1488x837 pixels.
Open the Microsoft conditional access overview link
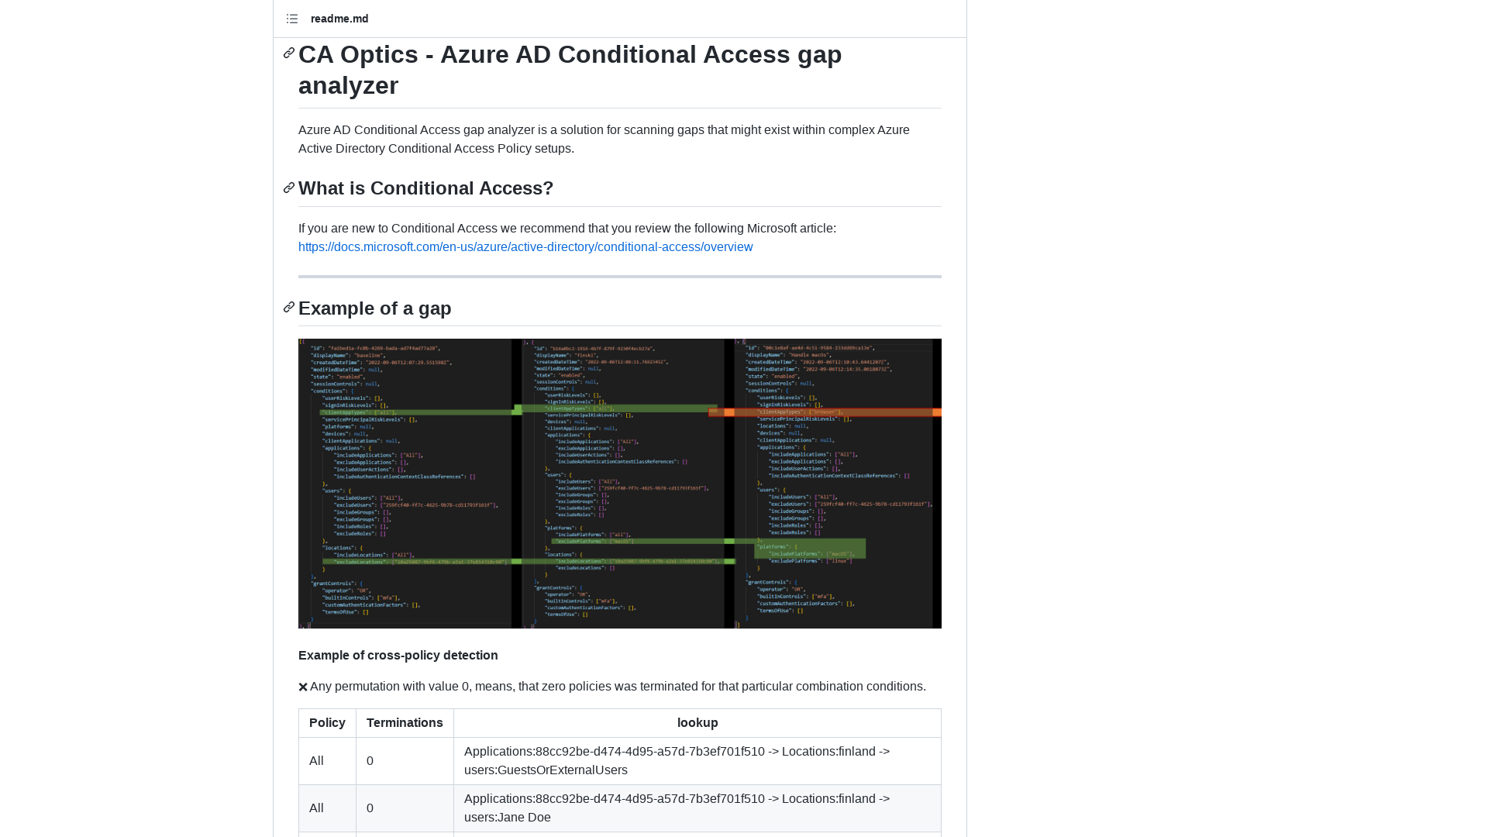pyautogui.click(x=525, y=246)
